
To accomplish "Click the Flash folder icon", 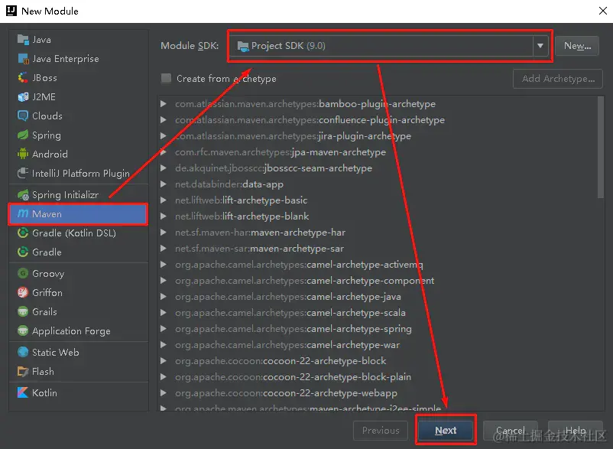I will (x=23, y=371).
